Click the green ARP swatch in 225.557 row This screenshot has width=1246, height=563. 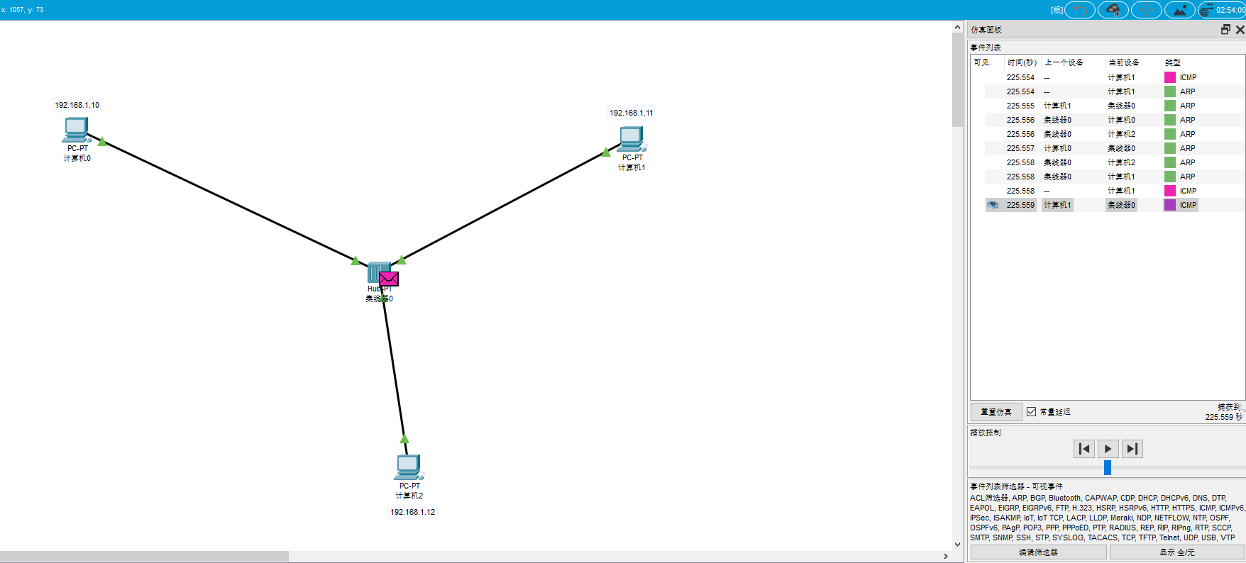pos(1170,148)
